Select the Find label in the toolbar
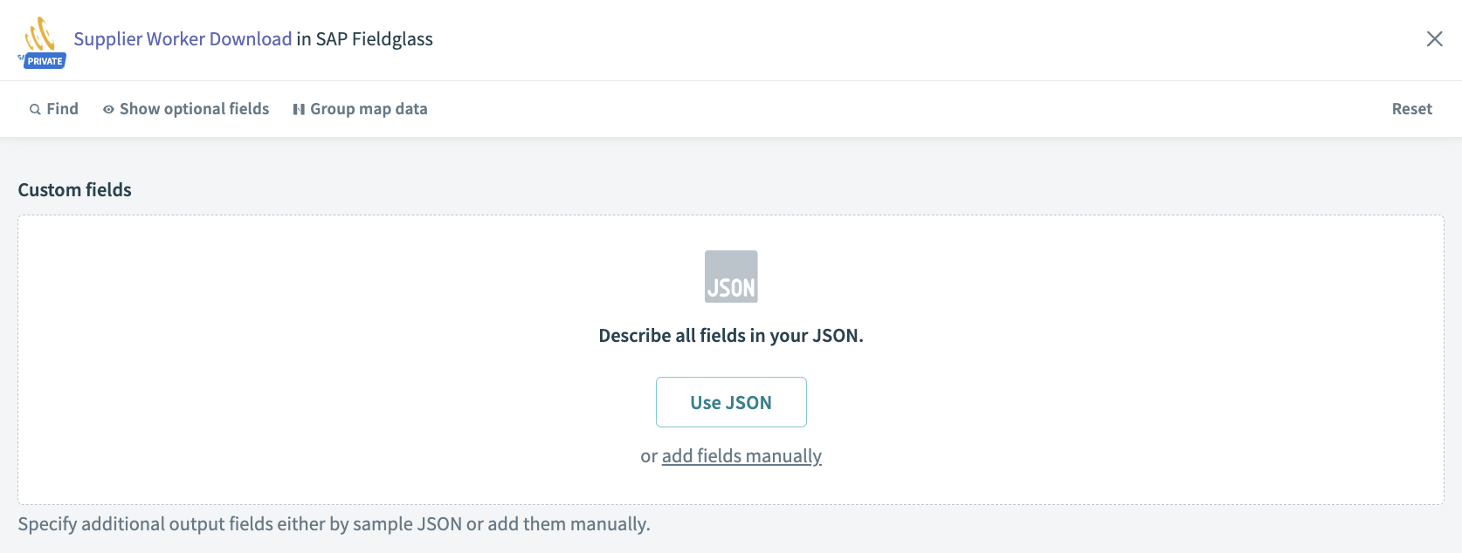This screenshot has height=553, width=1462. (x=62, y=109)
